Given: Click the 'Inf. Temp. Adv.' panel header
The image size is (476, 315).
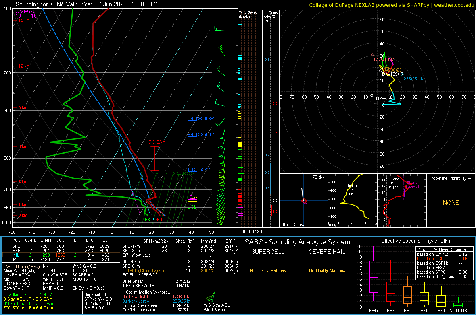Looking at the screenshot, I should [x=270, y=16].
